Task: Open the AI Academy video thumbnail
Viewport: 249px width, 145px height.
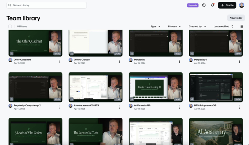Action: pyautogui.click(x=216, y=132)
